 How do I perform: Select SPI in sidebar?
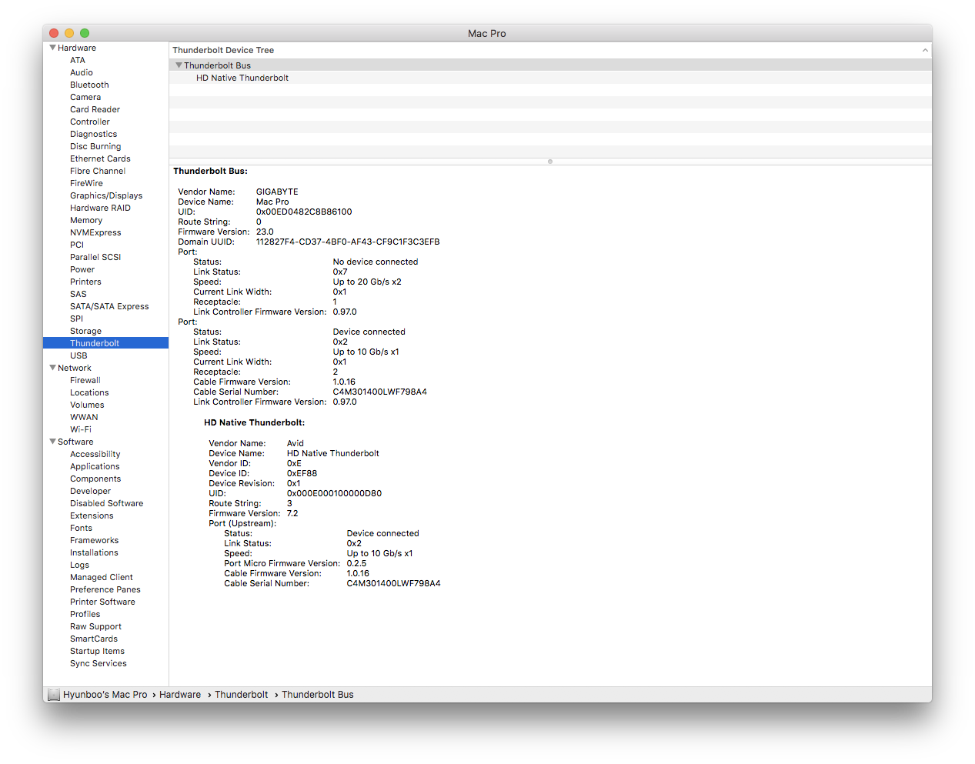76,319
